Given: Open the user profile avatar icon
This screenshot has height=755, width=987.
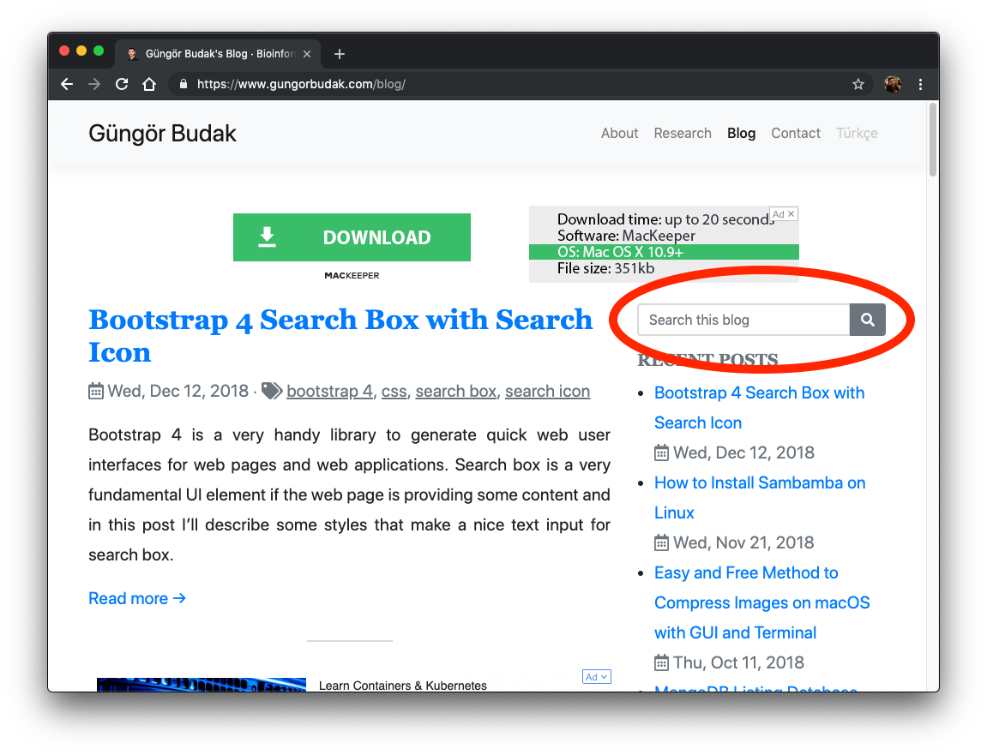Looking at the screenshot, I should tap(893, 84).
